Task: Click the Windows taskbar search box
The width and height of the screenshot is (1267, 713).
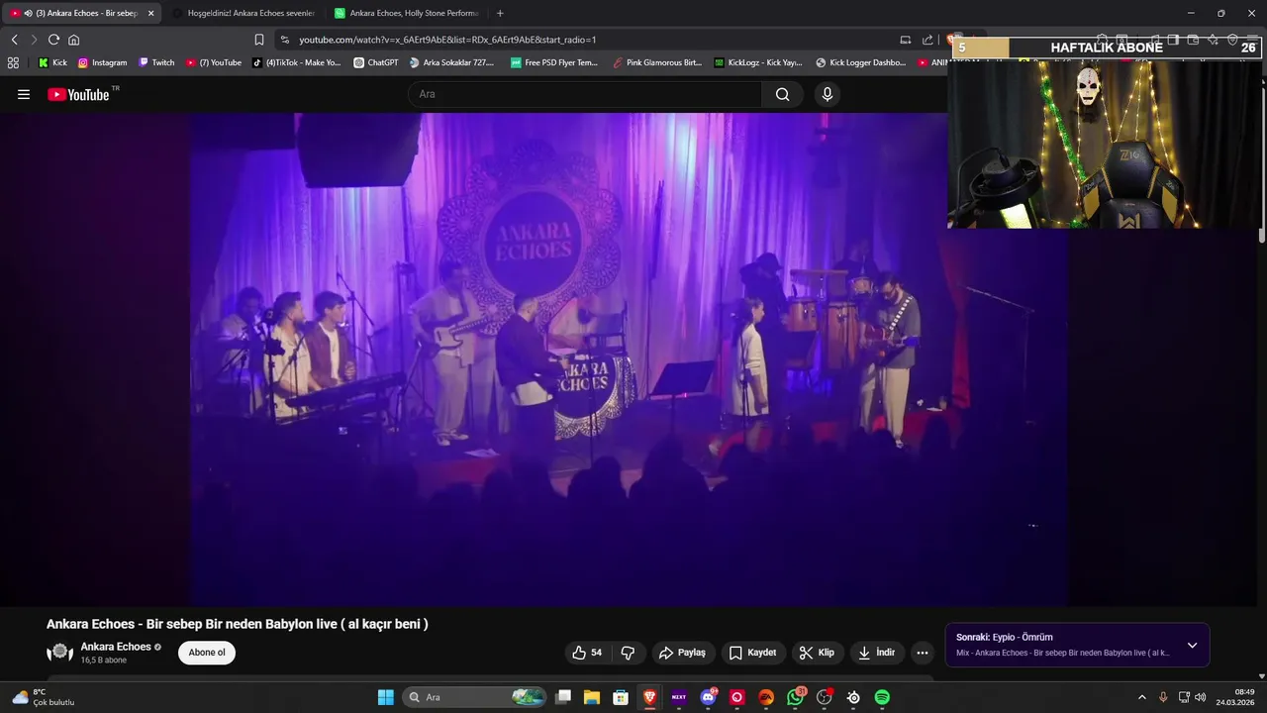Action: 476,697
